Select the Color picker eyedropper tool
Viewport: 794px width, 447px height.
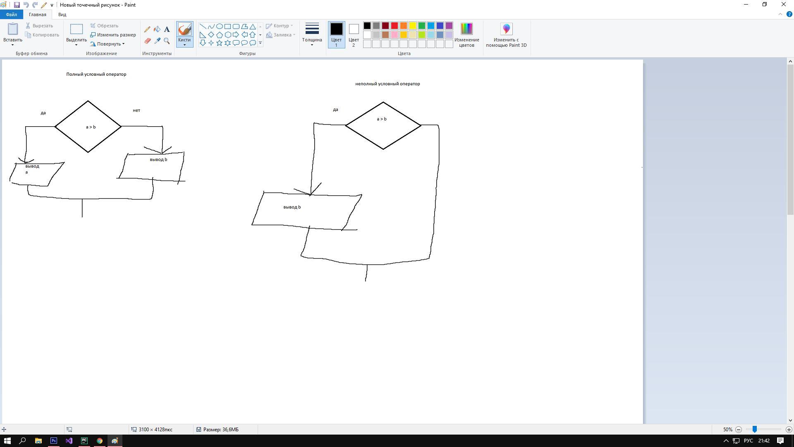coord(157,41)
